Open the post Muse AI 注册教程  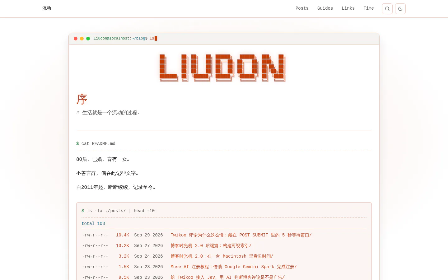pyautogui.click(x=234, y=267)
